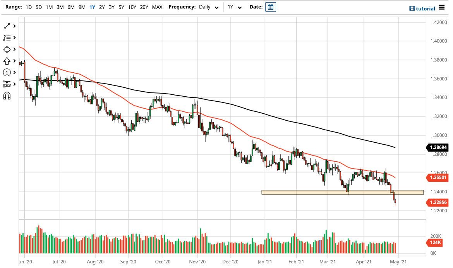Select the numbered annotation tool
The image size is (453, 268).
8,72
